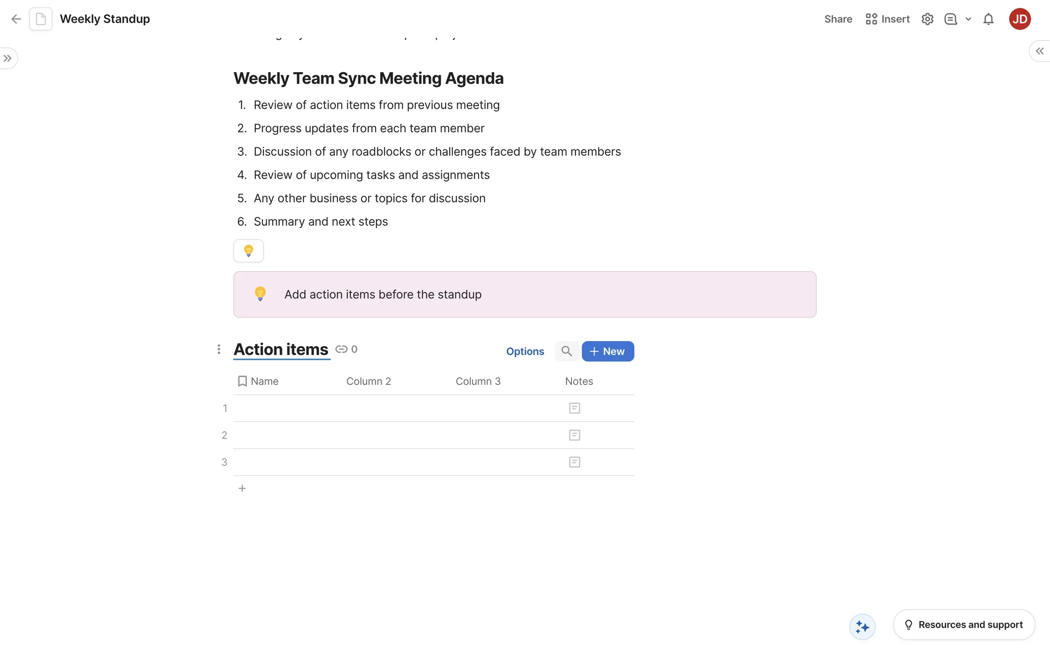Open the row 1 Notes icon
The height and width of the screenshot is (656, 1050).
click(574, 408)
